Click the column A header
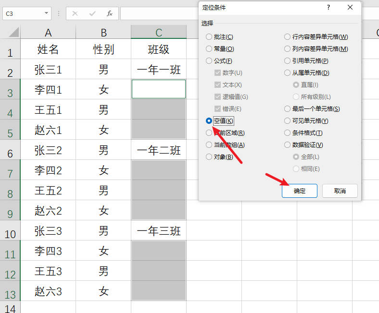Screen dimensions: 379x313 (x=48, y=32)
